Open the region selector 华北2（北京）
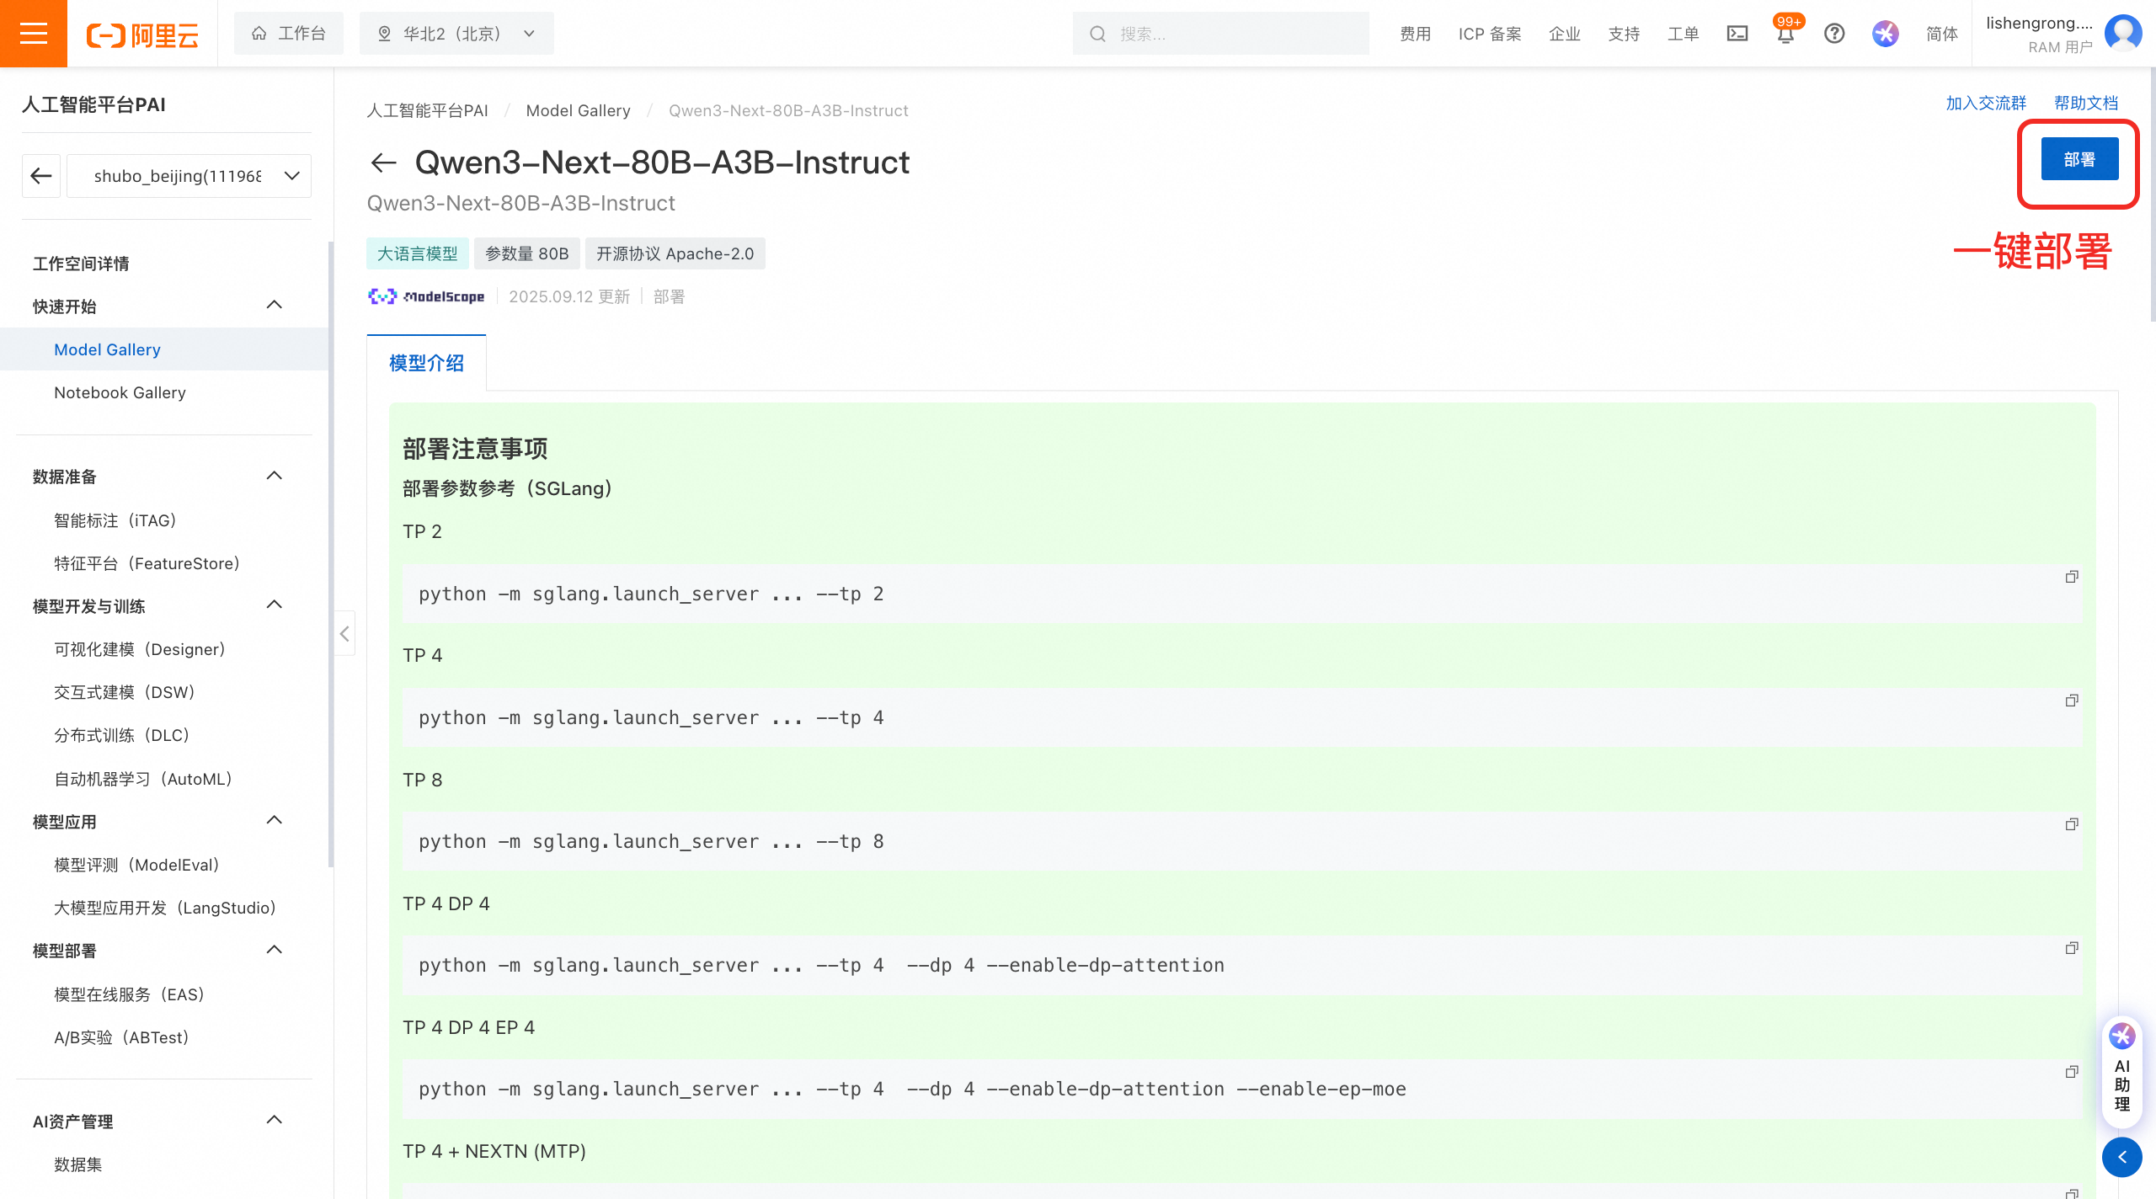2156x1199 pixels. coord(456,34)
